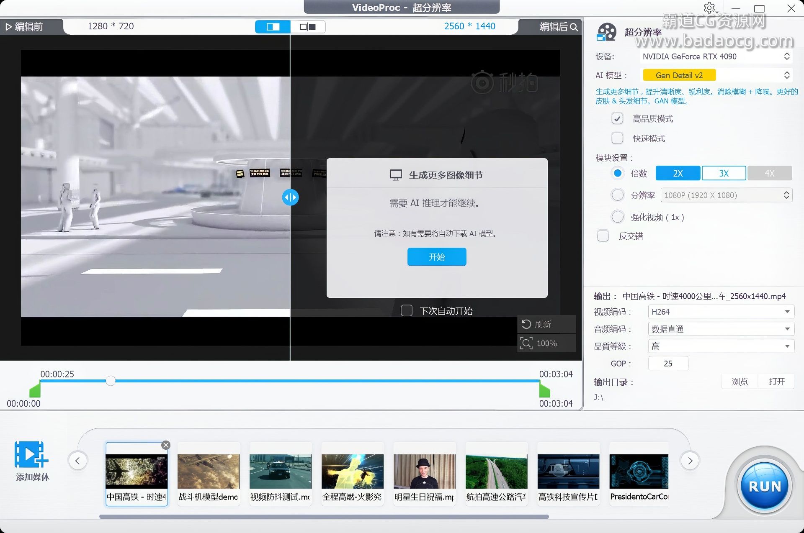Select the 航拍高速公路 thumbnail
804x533 pixels.
[497, 474]
